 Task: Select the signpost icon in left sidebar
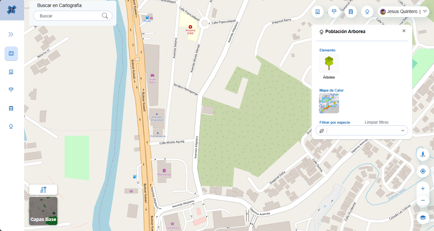(11, 90)
